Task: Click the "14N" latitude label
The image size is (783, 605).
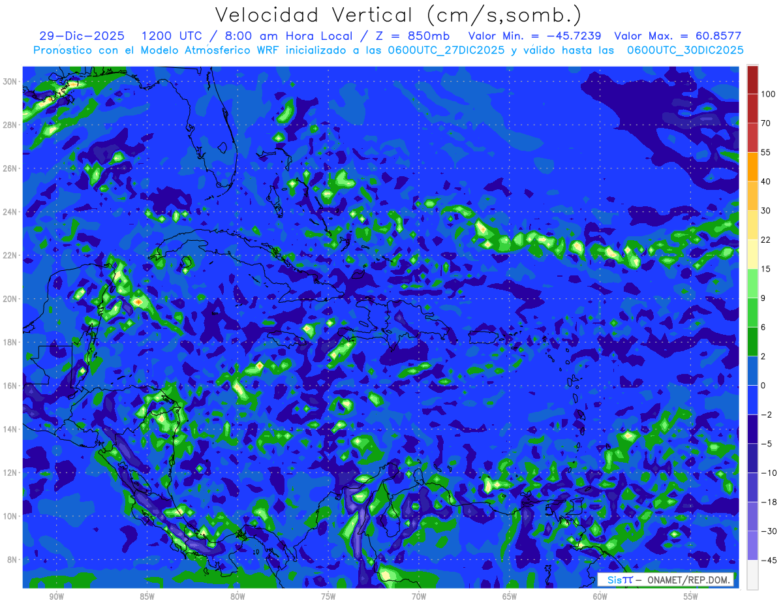Action: coord(10,429)
